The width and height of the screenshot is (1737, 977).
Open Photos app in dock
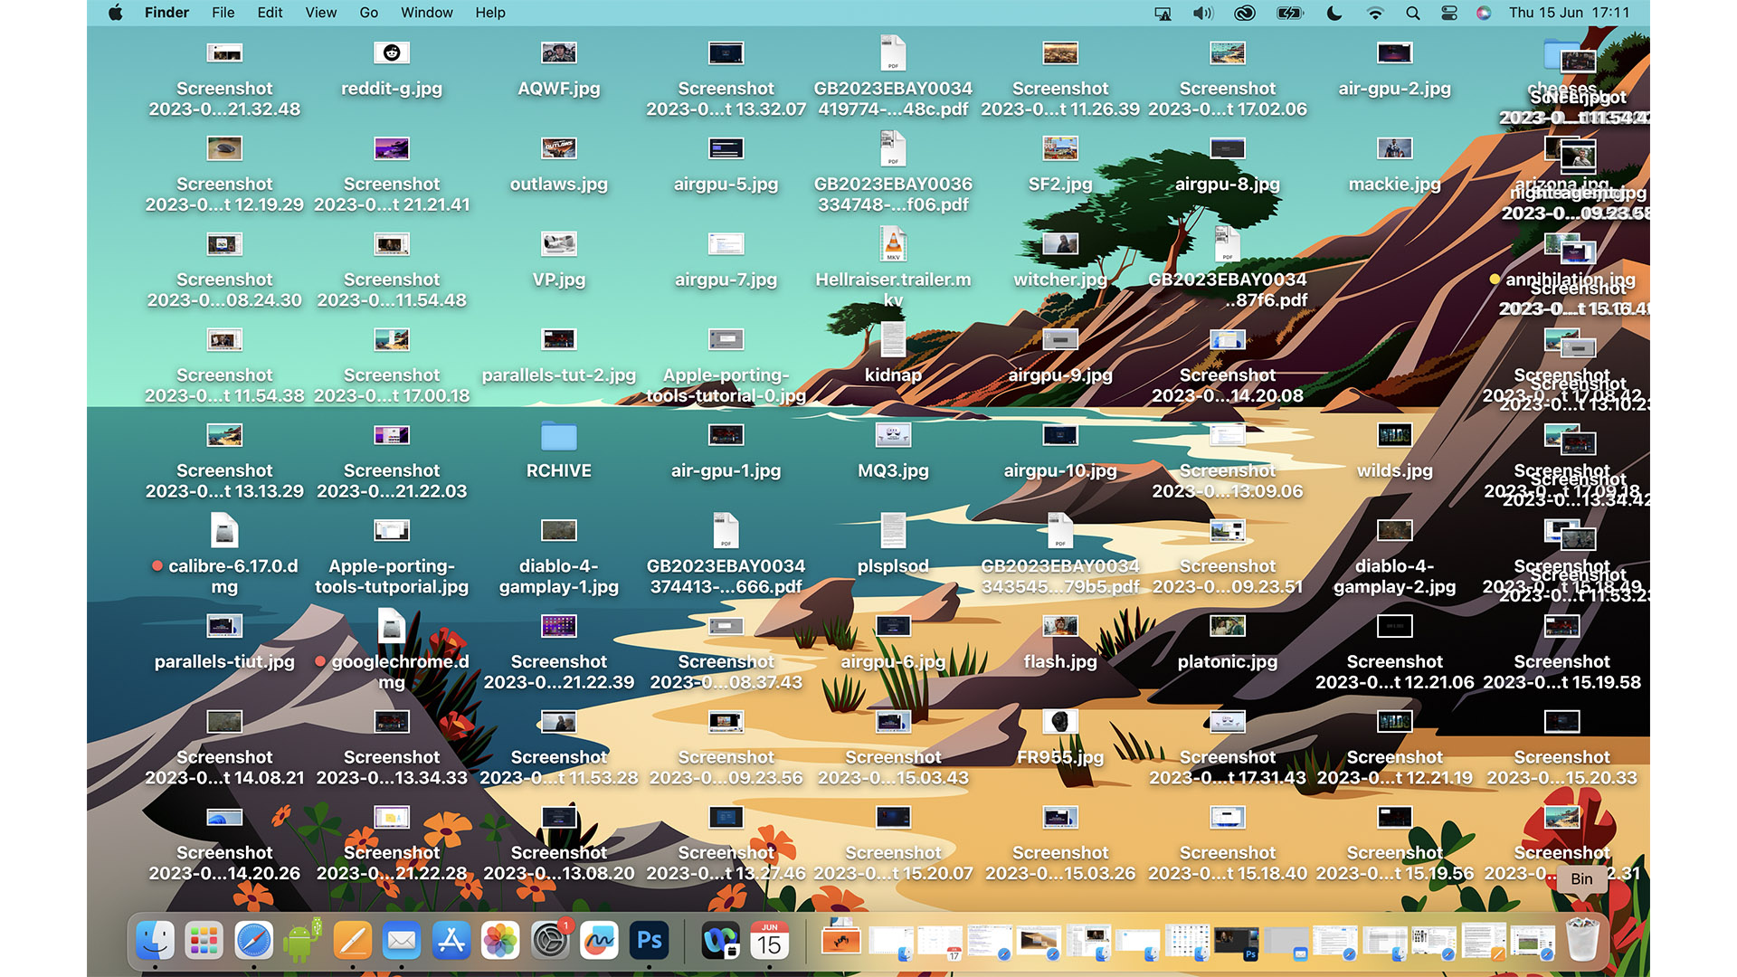(502, 941)
